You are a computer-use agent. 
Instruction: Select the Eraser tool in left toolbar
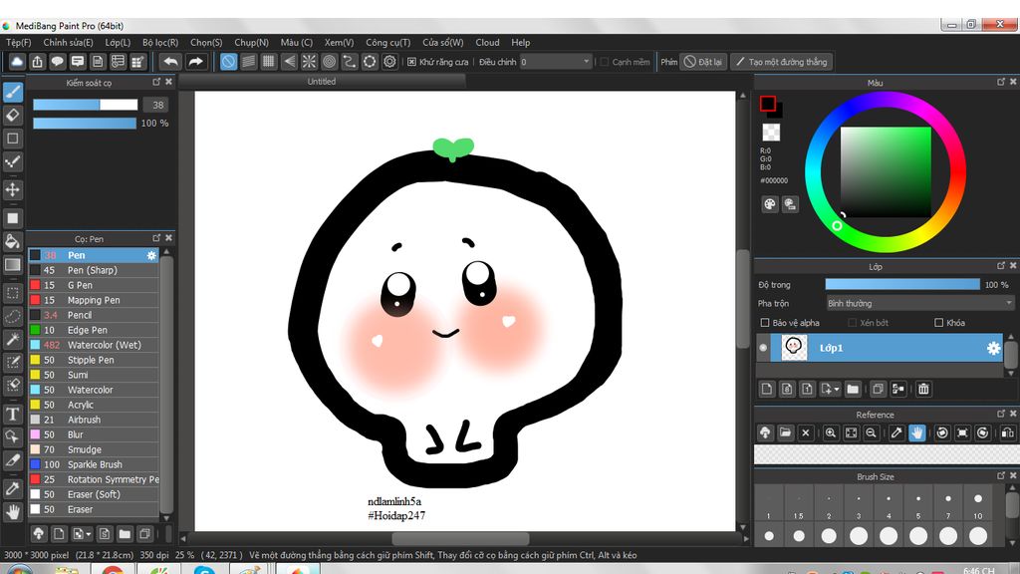coord(13,116)
